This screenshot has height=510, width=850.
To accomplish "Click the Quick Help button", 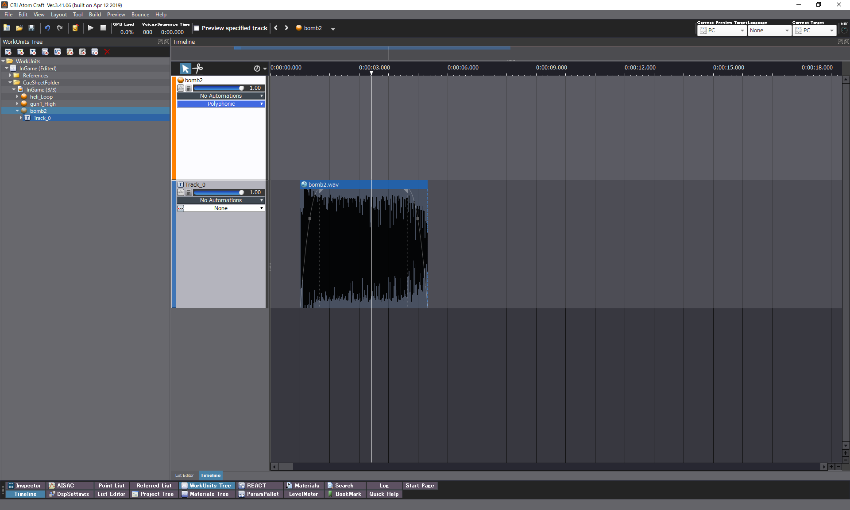I will point(384,494).
